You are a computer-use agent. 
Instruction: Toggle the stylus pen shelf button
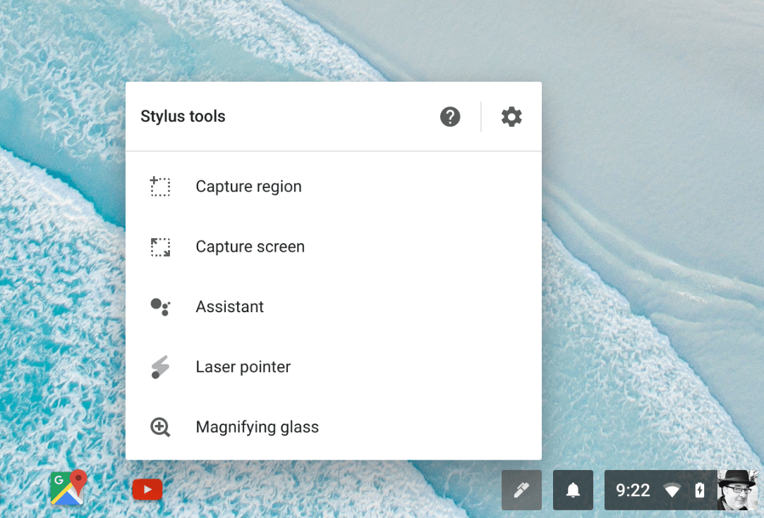tap(521, 490)
